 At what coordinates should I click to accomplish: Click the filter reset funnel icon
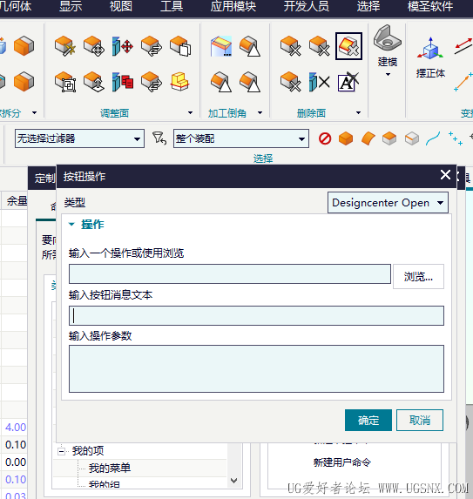pos(159,138)
